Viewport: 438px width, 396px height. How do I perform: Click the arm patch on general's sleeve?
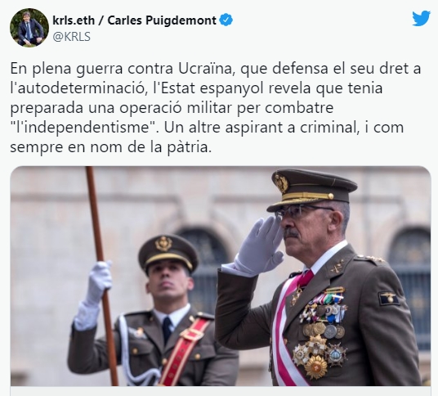pos(388,299)
